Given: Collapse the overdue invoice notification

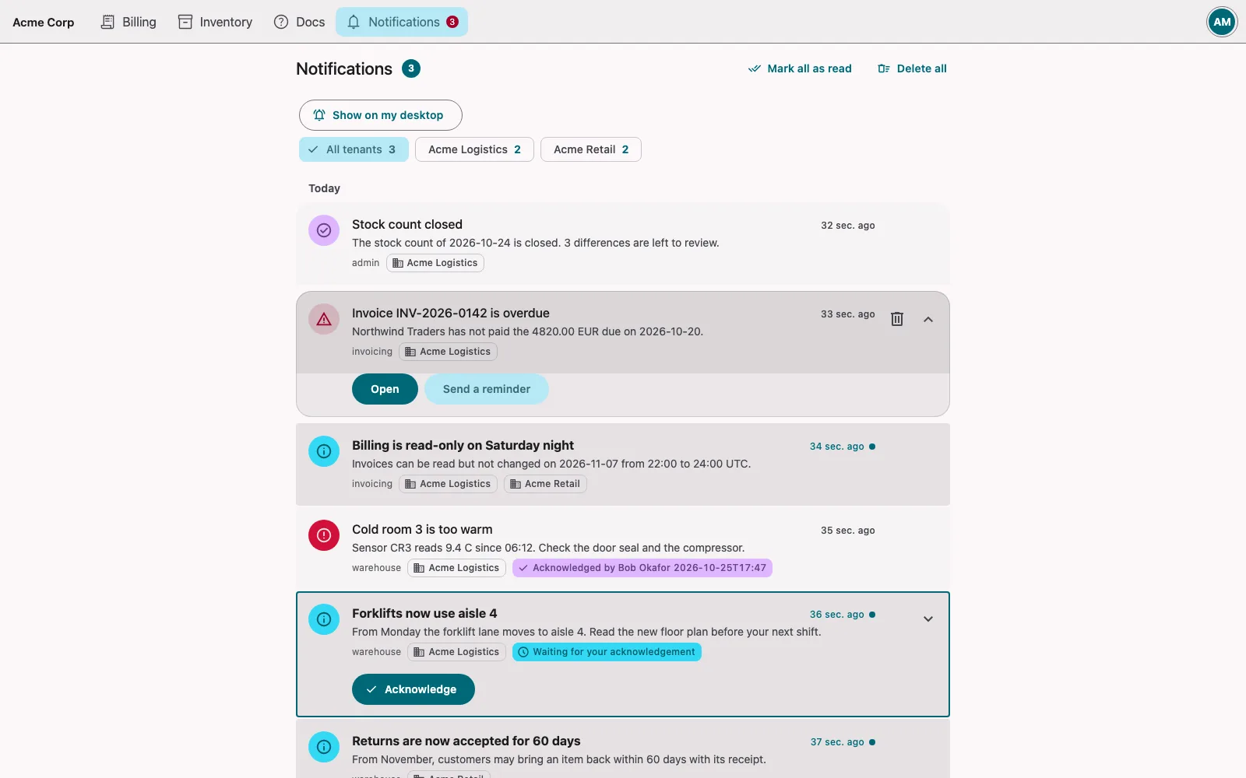Looking at the screenshot, I should [x=928, y=319].
